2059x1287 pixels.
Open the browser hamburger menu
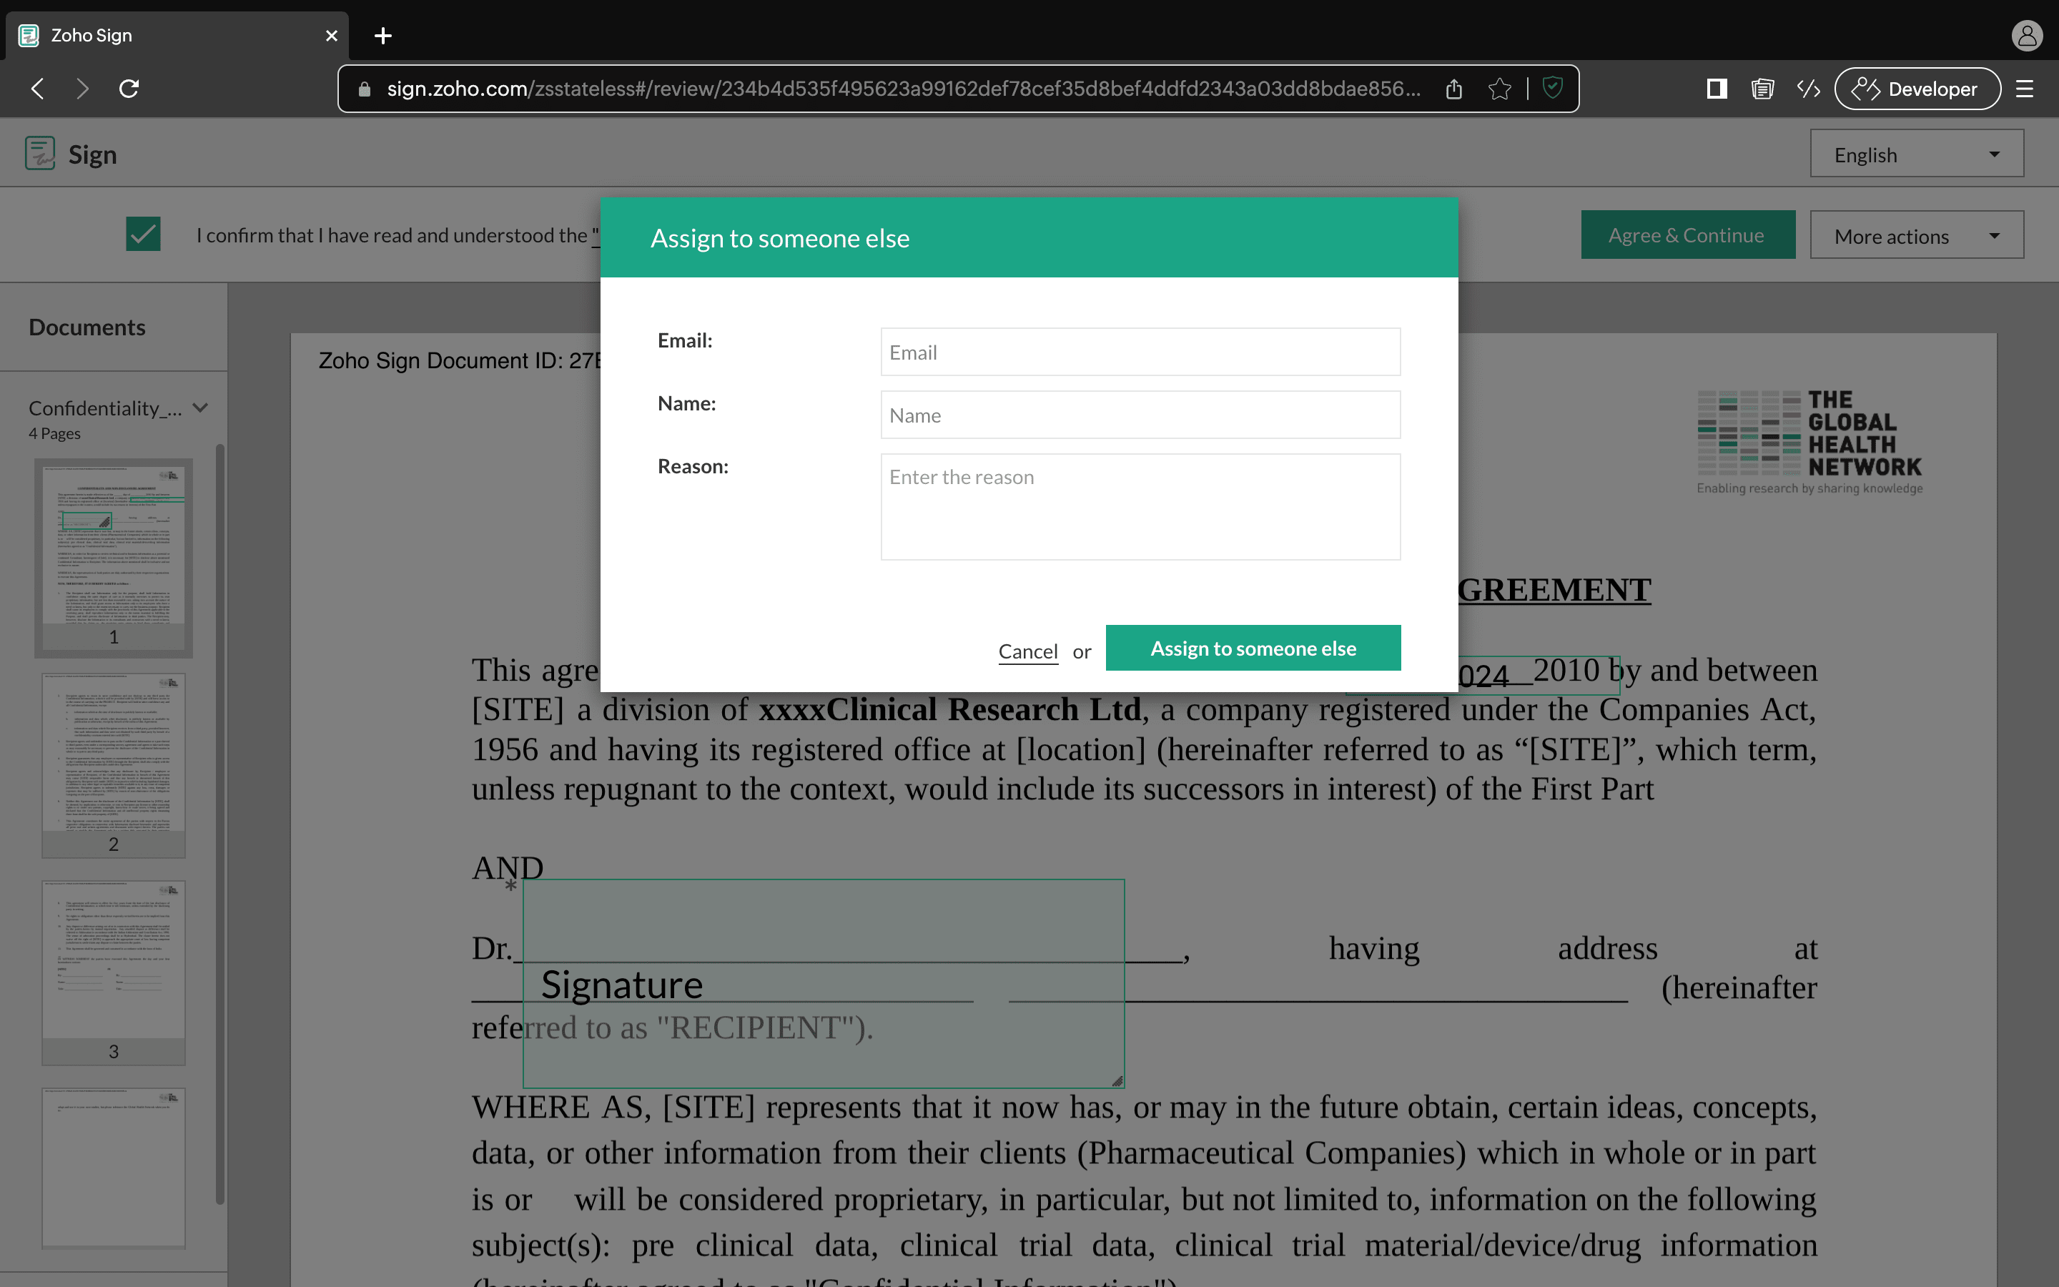click(x=2024, y=89)
